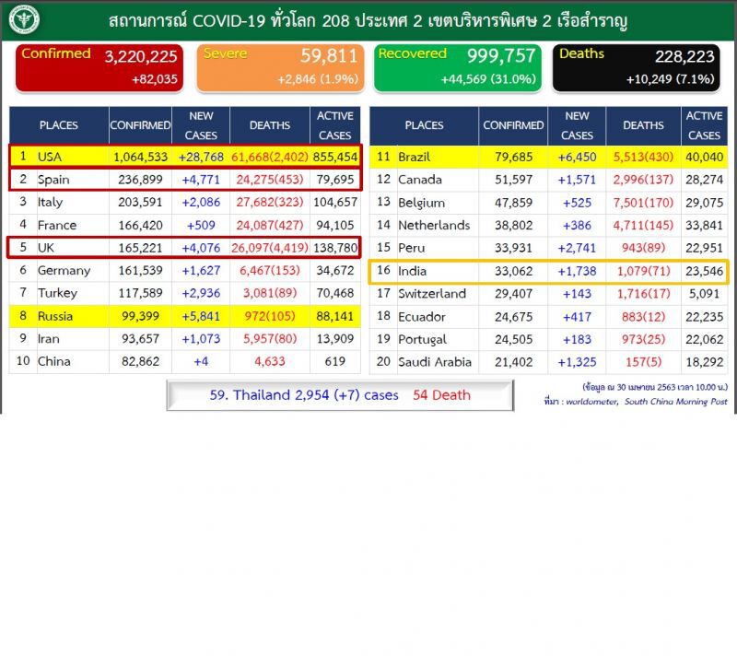Click the red Confirmed 3,220,225 box
The image size is (737, 656).
99,67
